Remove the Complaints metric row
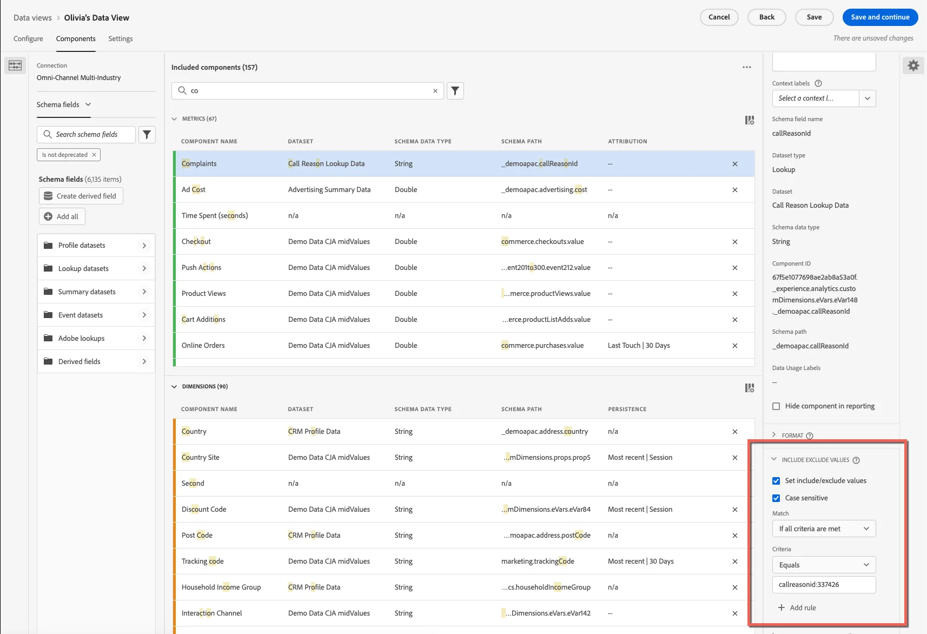927x634 pixels. point(735,164)
